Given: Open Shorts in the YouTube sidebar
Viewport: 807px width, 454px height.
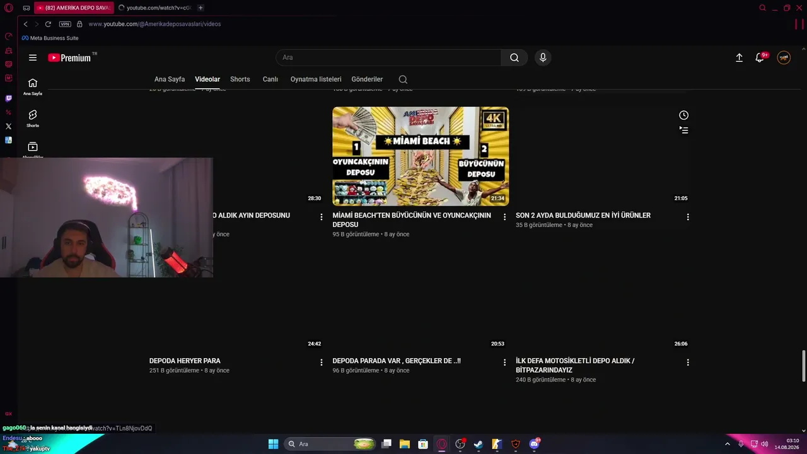Looking at the screenshot, I should point(33,118).
